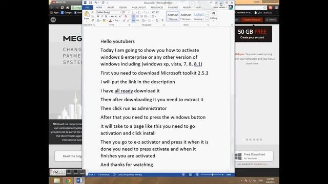Click the multilevel list icon
The image size is (328, 184).
click(x=146, y=12)
